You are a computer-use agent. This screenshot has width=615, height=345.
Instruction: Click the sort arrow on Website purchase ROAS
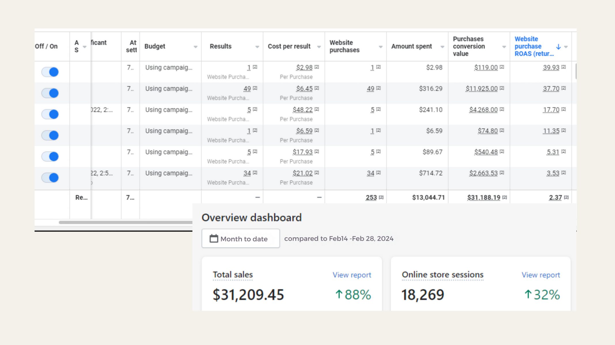(x=558, y=47)
